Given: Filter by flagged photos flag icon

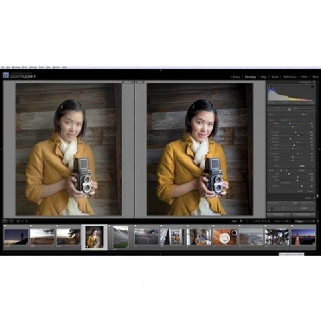Looking at the screenshot, I should [x=241, y=221].
